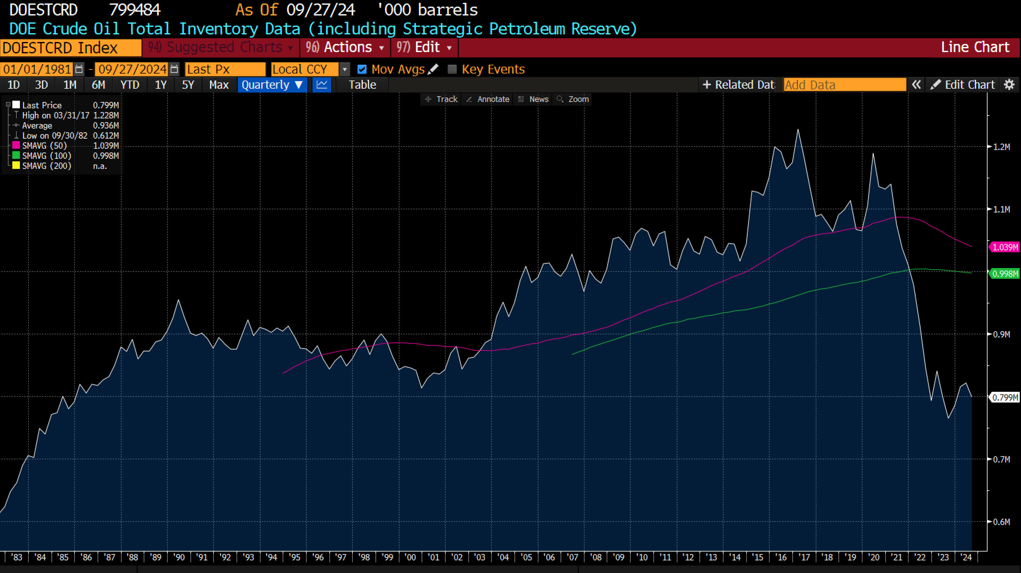Viewport: 1021px width, 573px height.
Task: Select the 5Y time range tab
Action: point(188,85)
